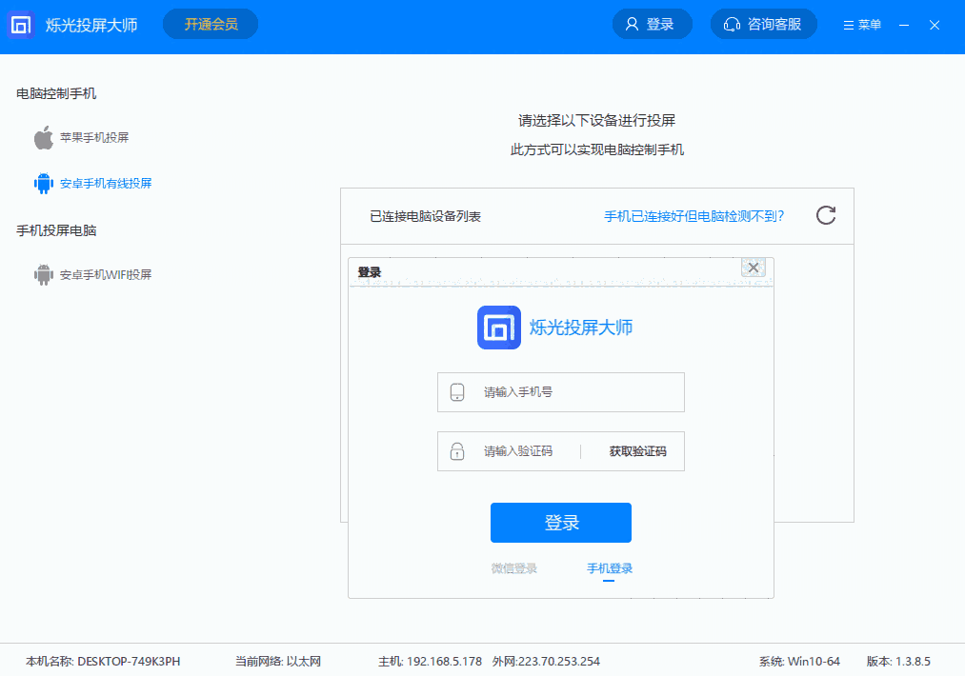This screenshot has height=676, width=965.
Task: Select the Apple icon for 苹果手机投屏
Action: (42, 137)
